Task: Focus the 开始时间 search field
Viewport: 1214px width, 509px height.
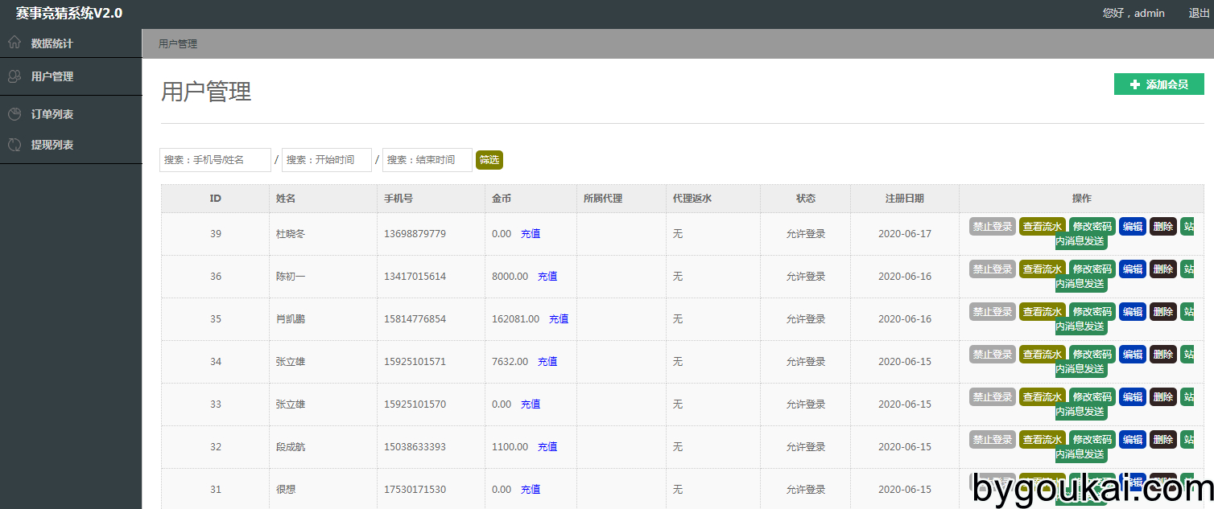Action: [327, 160]
